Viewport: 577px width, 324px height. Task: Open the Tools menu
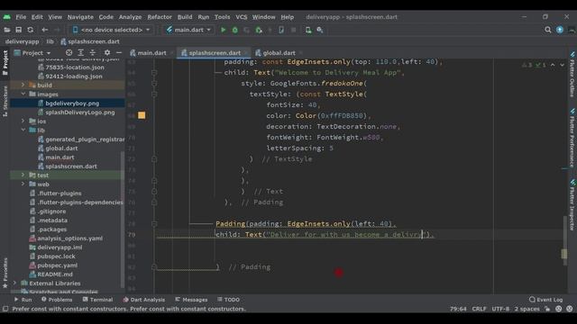[x=223, y=17]
